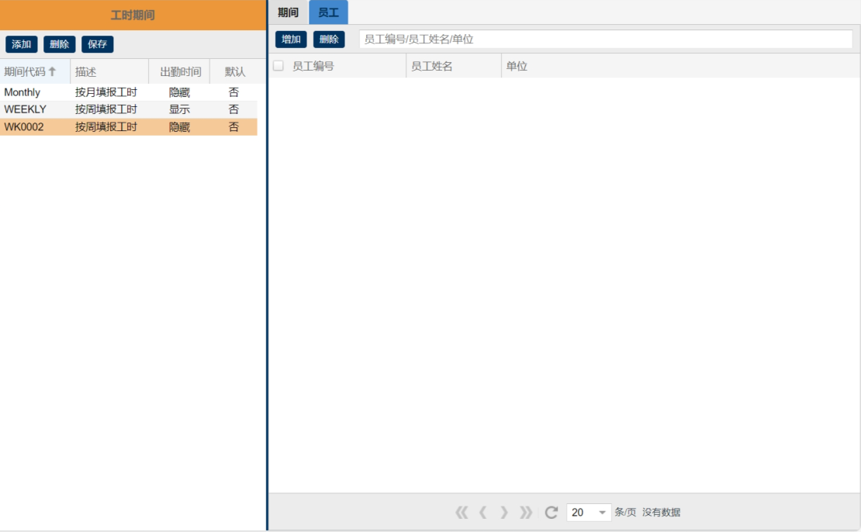861x532 pixels.
Task: Toggle sort arrow on 期间代码 column
Action: pyautogui.click(x=53, y=72)
